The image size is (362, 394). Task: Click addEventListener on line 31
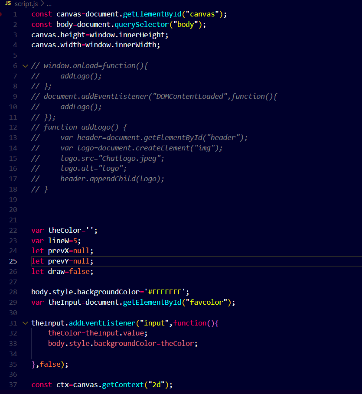coord(102,323)
